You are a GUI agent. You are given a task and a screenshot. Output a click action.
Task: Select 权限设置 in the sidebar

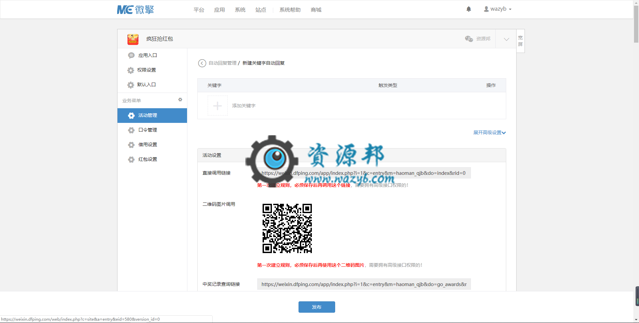(152, 70)
